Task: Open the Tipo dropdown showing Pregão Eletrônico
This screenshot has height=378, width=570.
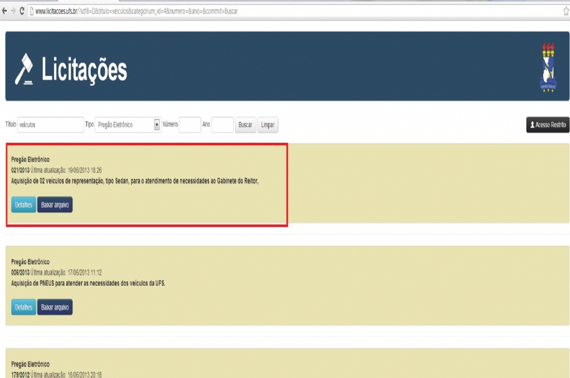Action: click(128, 125)
